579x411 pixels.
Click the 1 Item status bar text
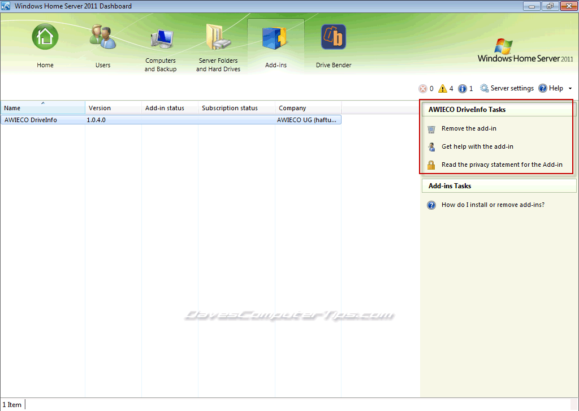12,405
